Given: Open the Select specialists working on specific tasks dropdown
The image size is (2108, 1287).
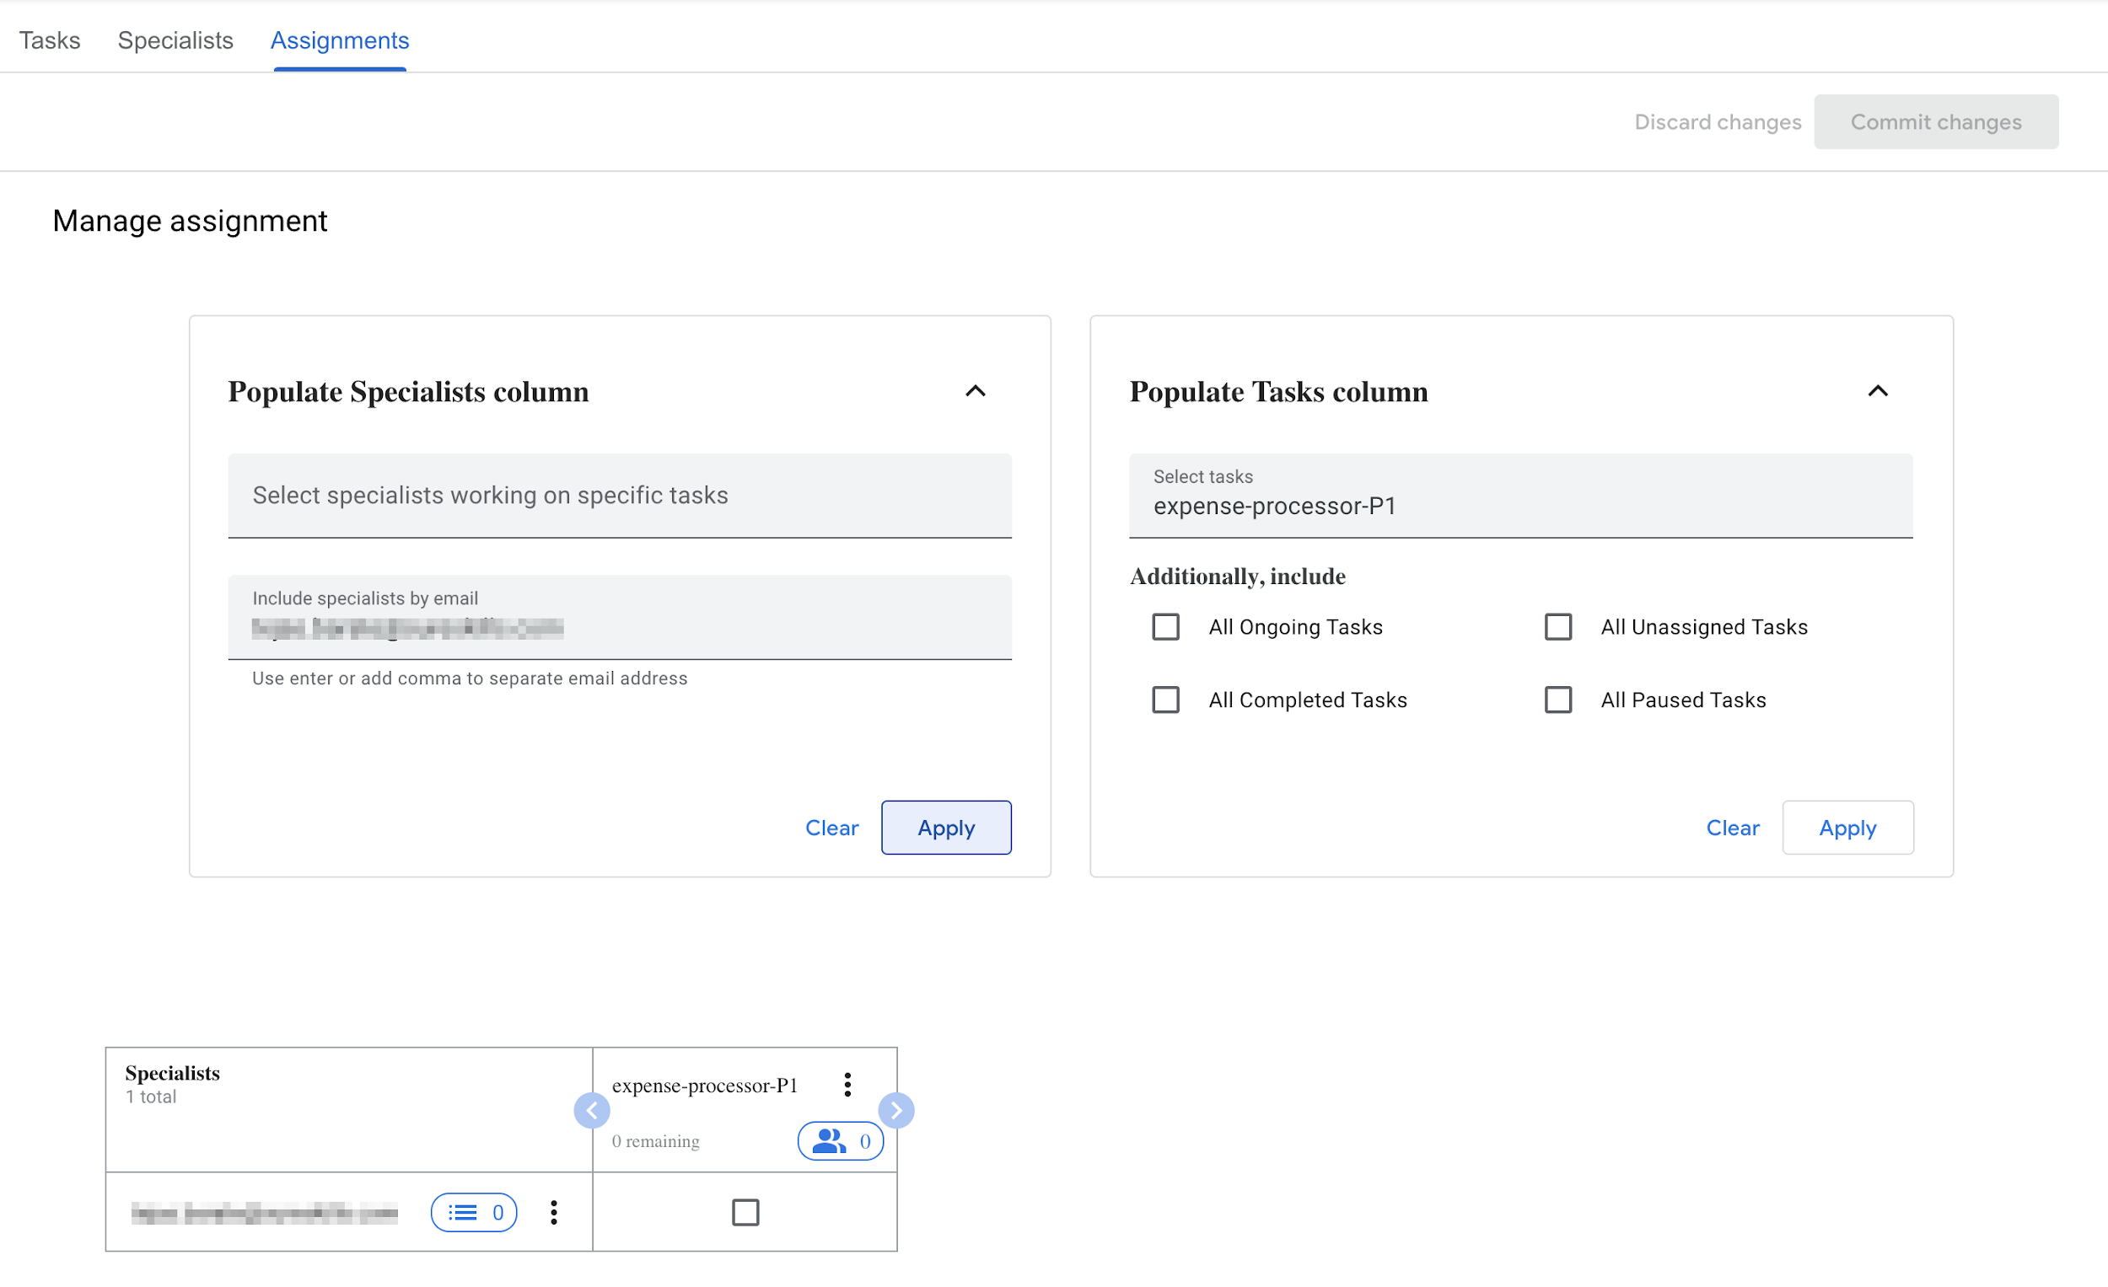Looking at the screenshot, I should click(x=619, y=494).
